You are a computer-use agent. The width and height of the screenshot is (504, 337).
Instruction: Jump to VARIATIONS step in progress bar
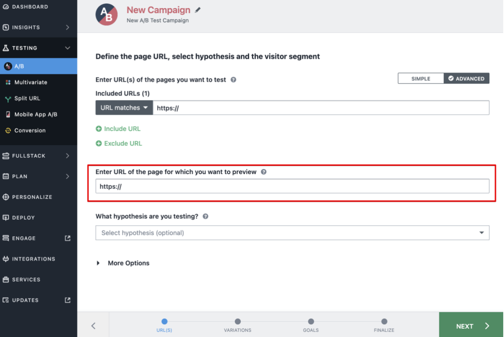click(x=237, y=326)
